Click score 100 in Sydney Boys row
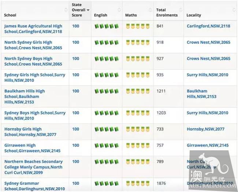This screenshot has height=192, width=238. pyautogui.click(x=76, y=113)
